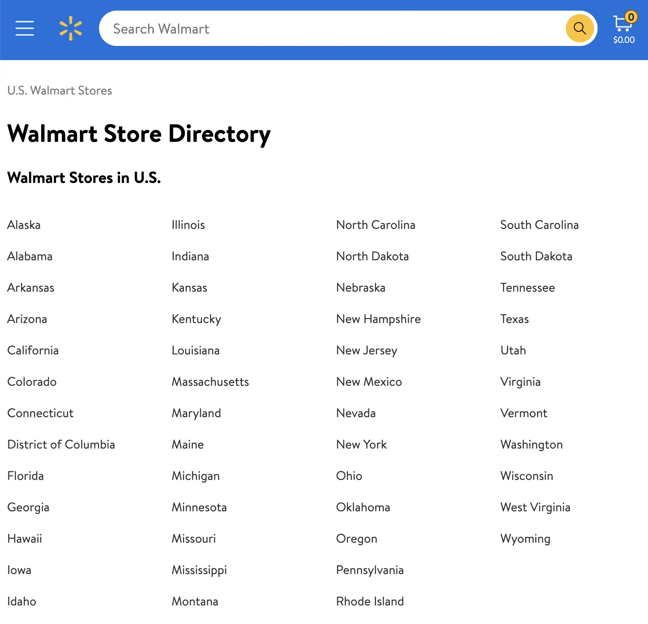The image size is (648, 624).
Task: Click the Walmart spark logo
Action: 70,28
